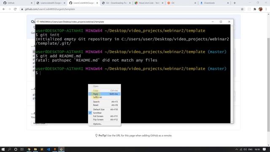Open File Explorer from the taskbar
The width and height of the screenshot is (270, 152).
pos(35,149)
